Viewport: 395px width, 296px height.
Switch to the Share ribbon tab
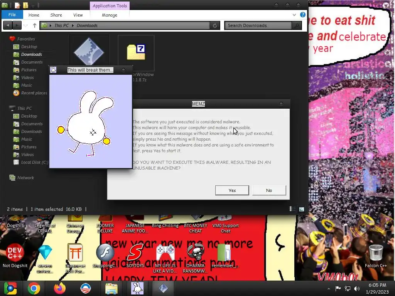pos(56,15)
